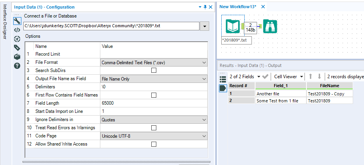Click the Field Length value 65000
The image size is (364, 165).
[x=154, y=103]
